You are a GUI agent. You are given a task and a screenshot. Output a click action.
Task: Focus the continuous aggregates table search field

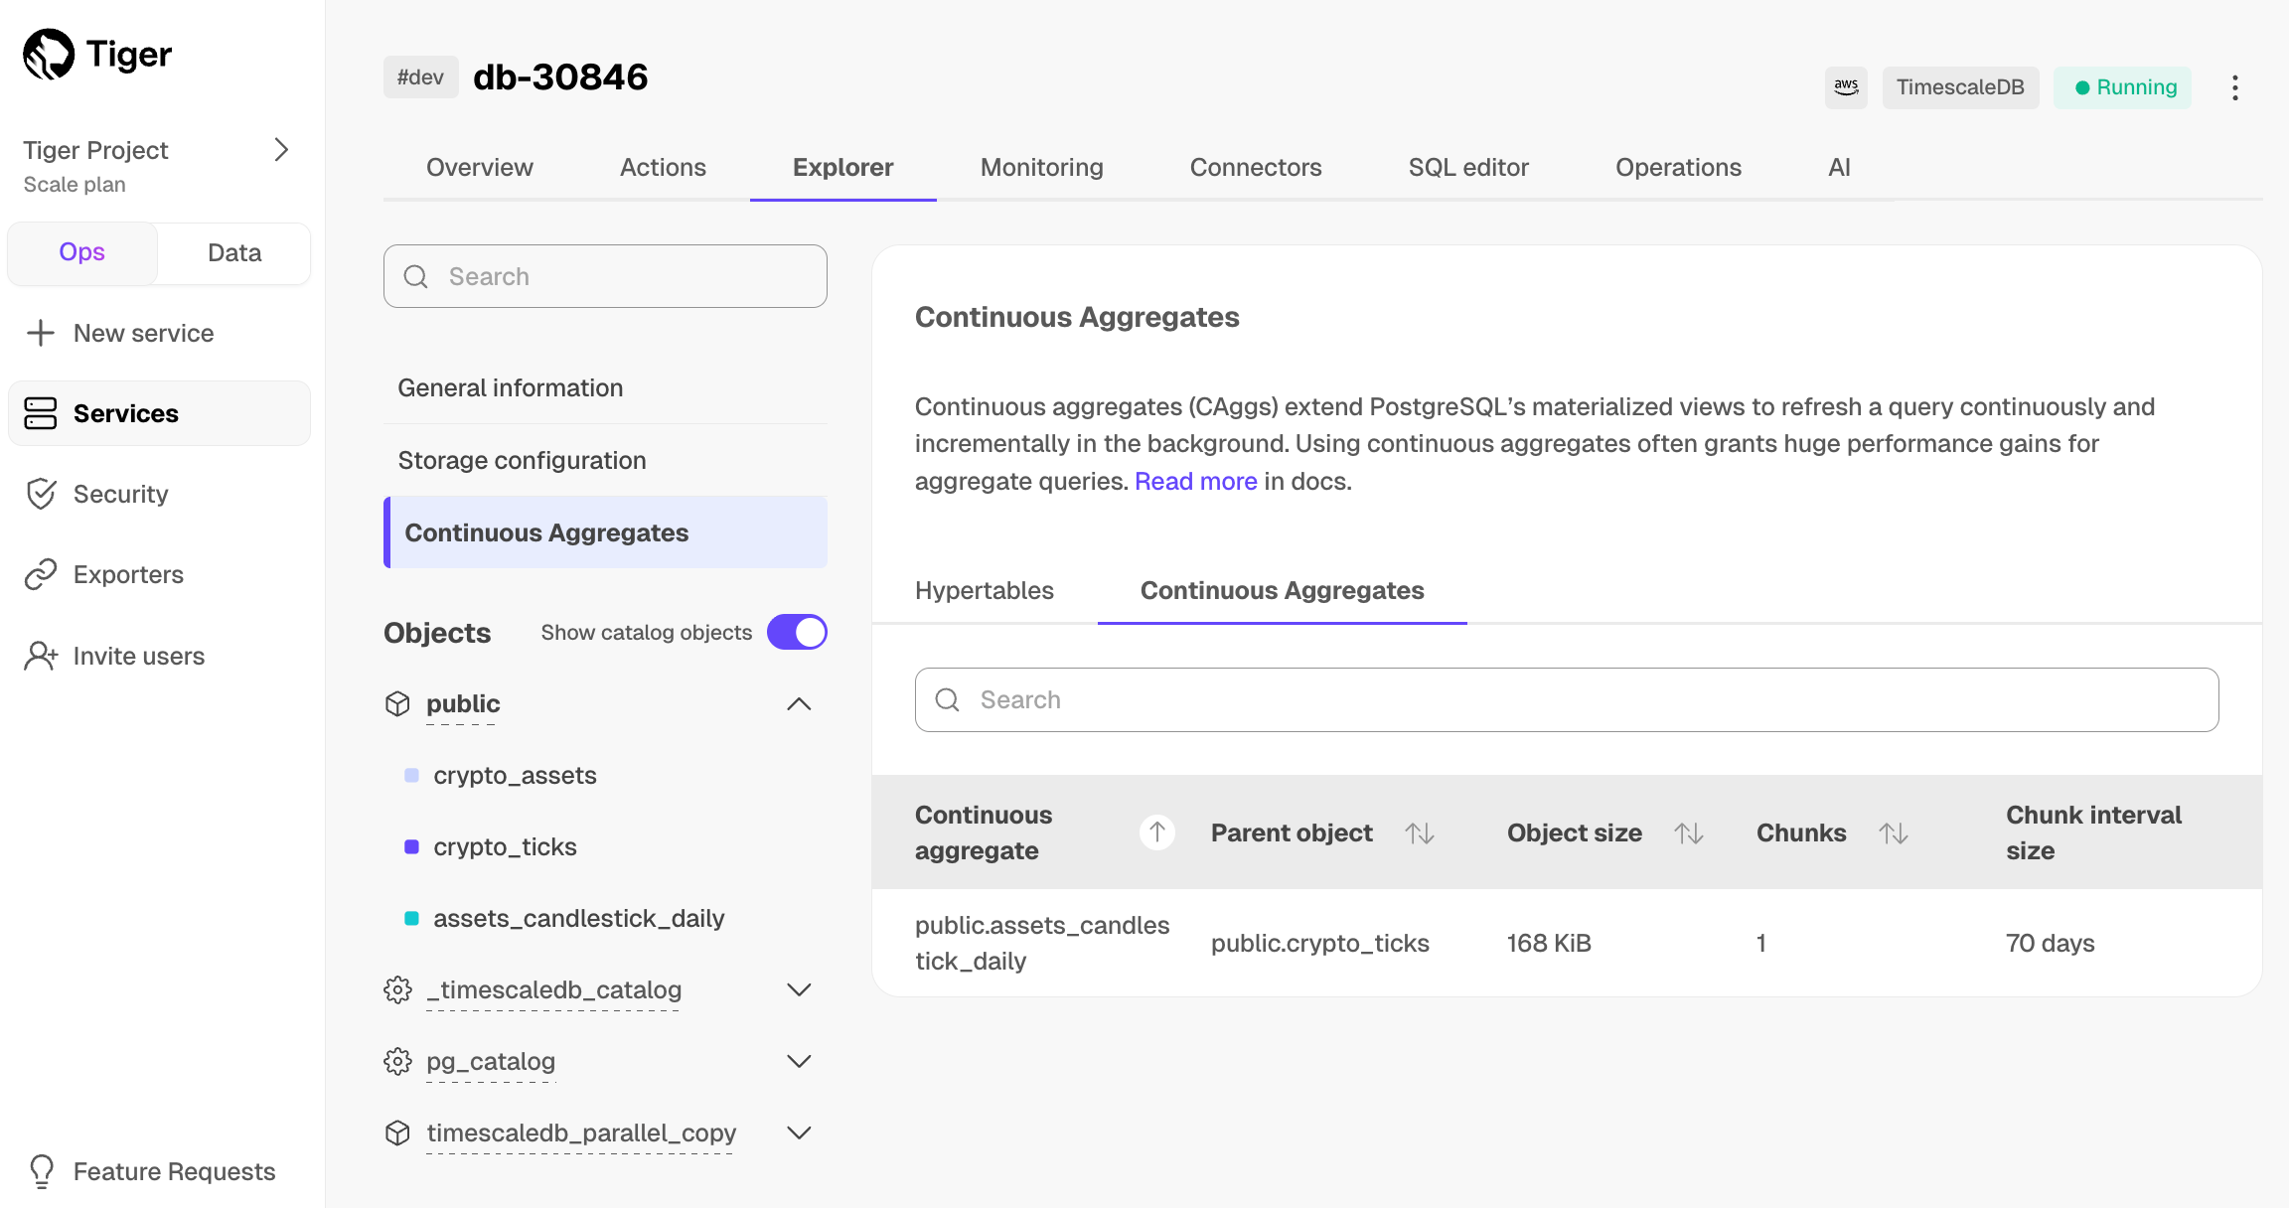click(x=1566, y=699)
